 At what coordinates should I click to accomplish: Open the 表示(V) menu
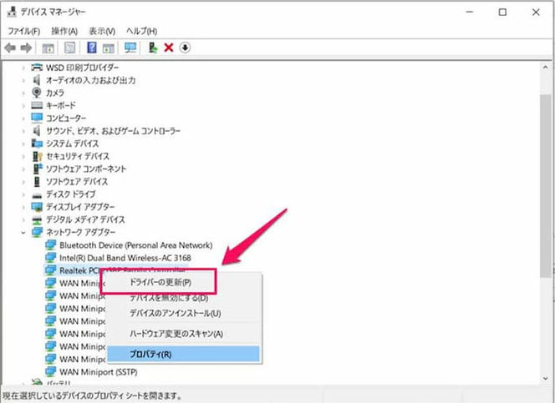[x=102, y=31]
